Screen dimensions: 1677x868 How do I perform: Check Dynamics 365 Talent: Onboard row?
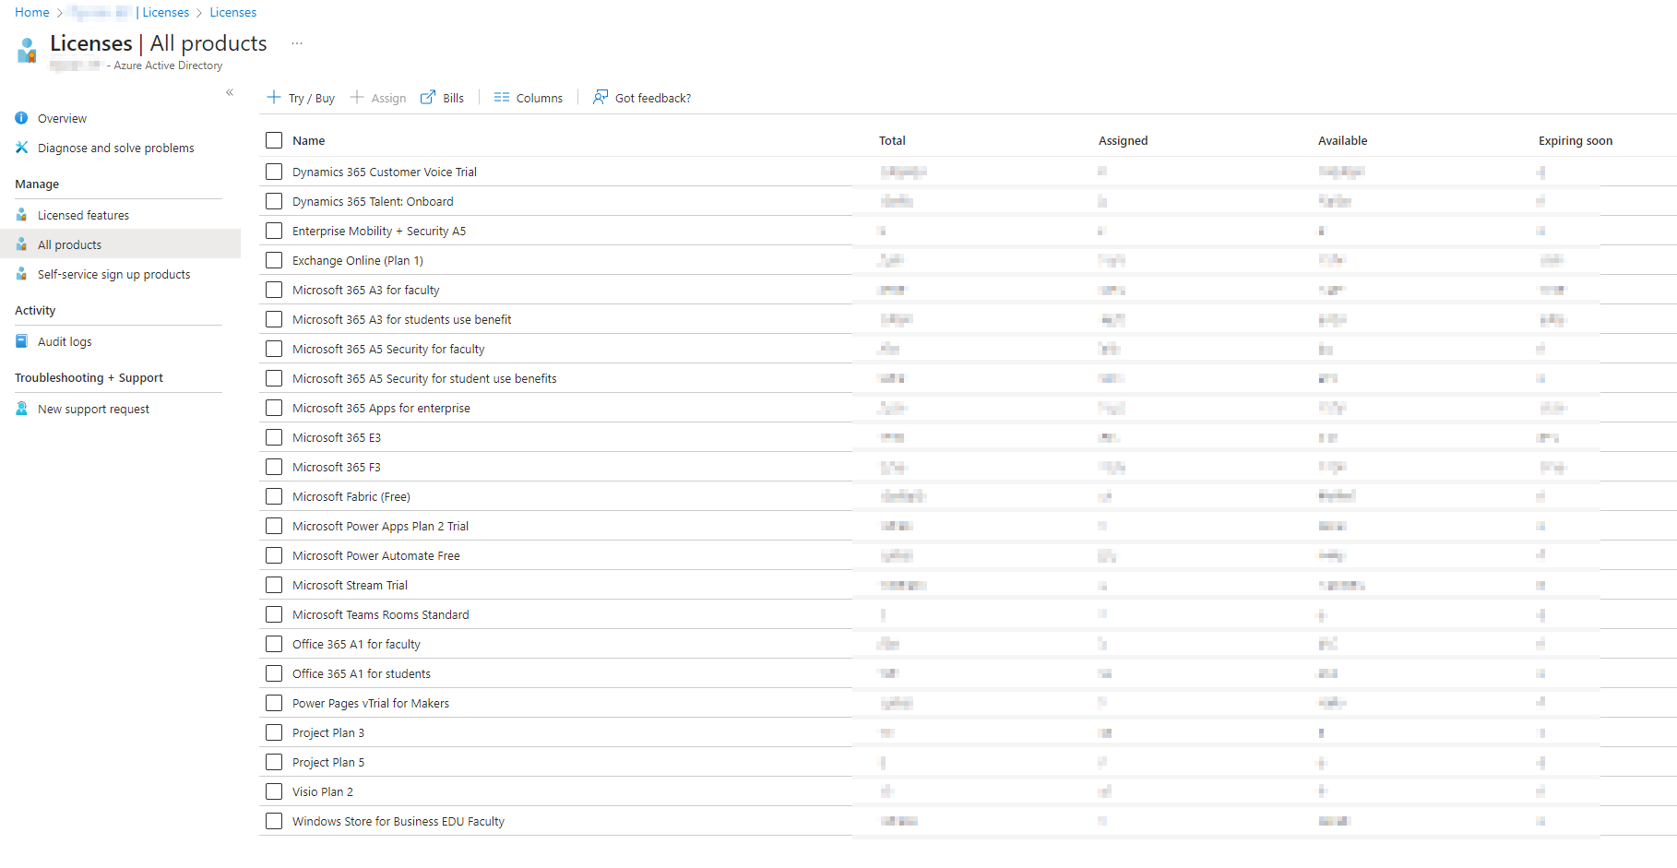point(274,201)
